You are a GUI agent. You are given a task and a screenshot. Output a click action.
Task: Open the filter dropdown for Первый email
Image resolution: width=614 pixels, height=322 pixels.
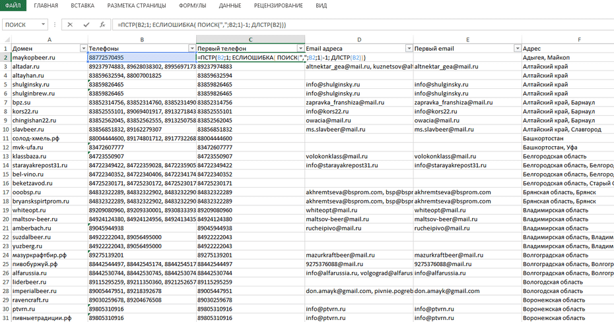click(518, 49)
